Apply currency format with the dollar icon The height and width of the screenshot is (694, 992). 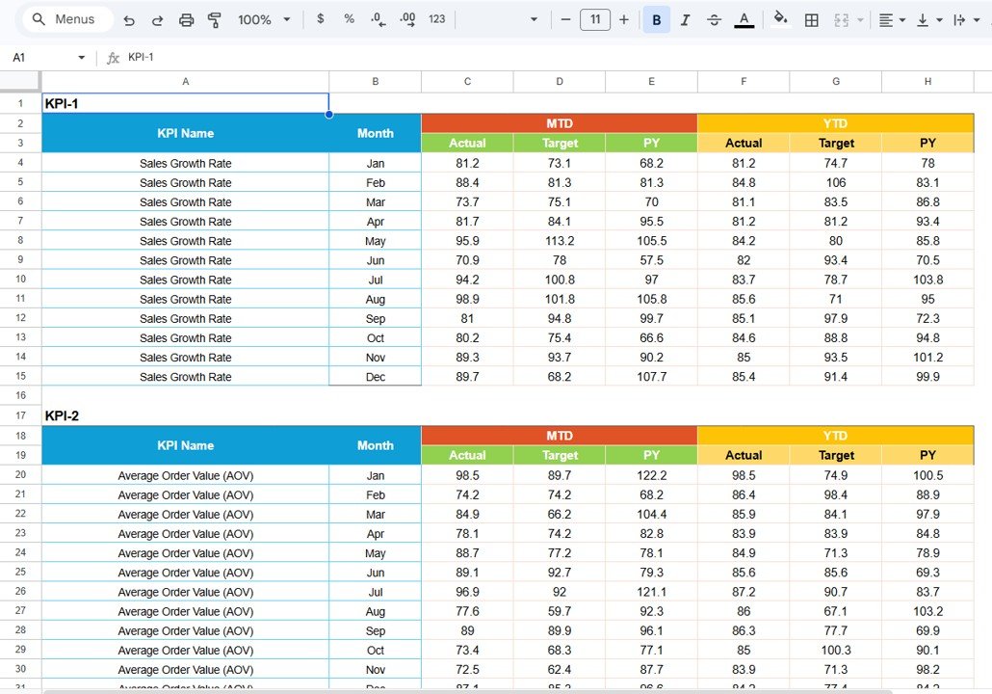[320, 19]
